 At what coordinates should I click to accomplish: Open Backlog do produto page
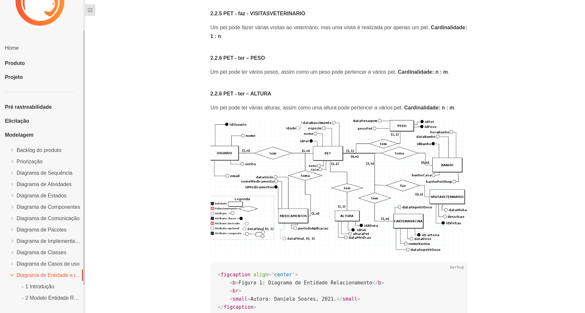click(x=39, y=150)
